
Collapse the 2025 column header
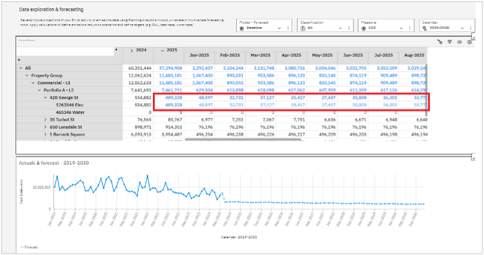(162, 51)
